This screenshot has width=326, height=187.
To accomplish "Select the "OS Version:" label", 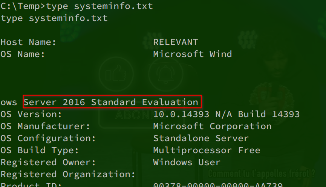I will click(x=31, y=114).
